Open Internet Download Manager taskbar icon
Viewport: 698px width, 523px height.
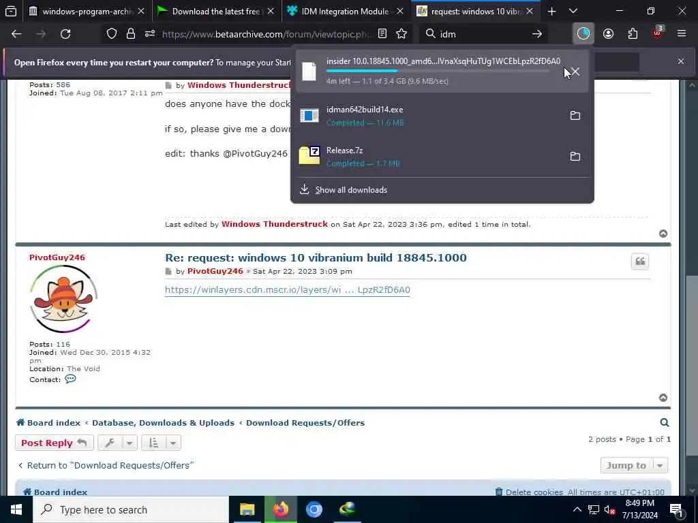click(x=347, y=509)
